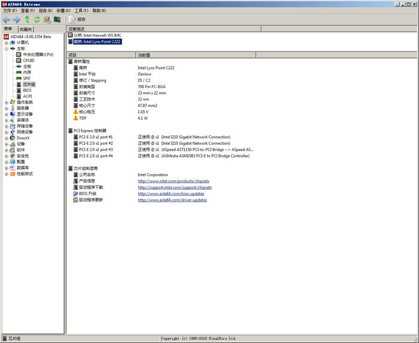Click the 安全性 shield icon
Image resolution: width=419 pixels, height=343 pixels.
tap(13, 156)
